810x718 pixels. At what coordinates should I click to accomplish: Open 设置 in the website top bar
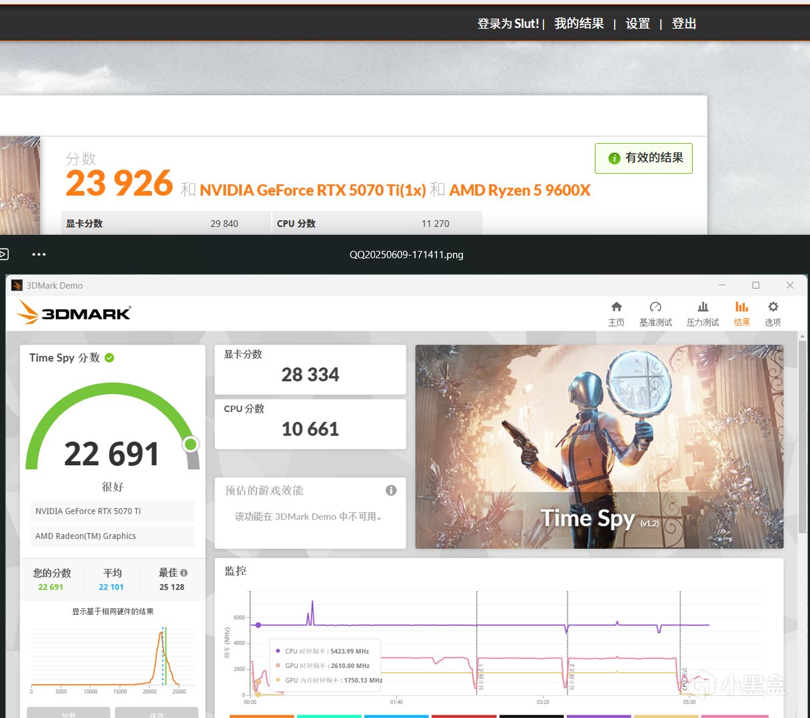[x=637, y=24]
